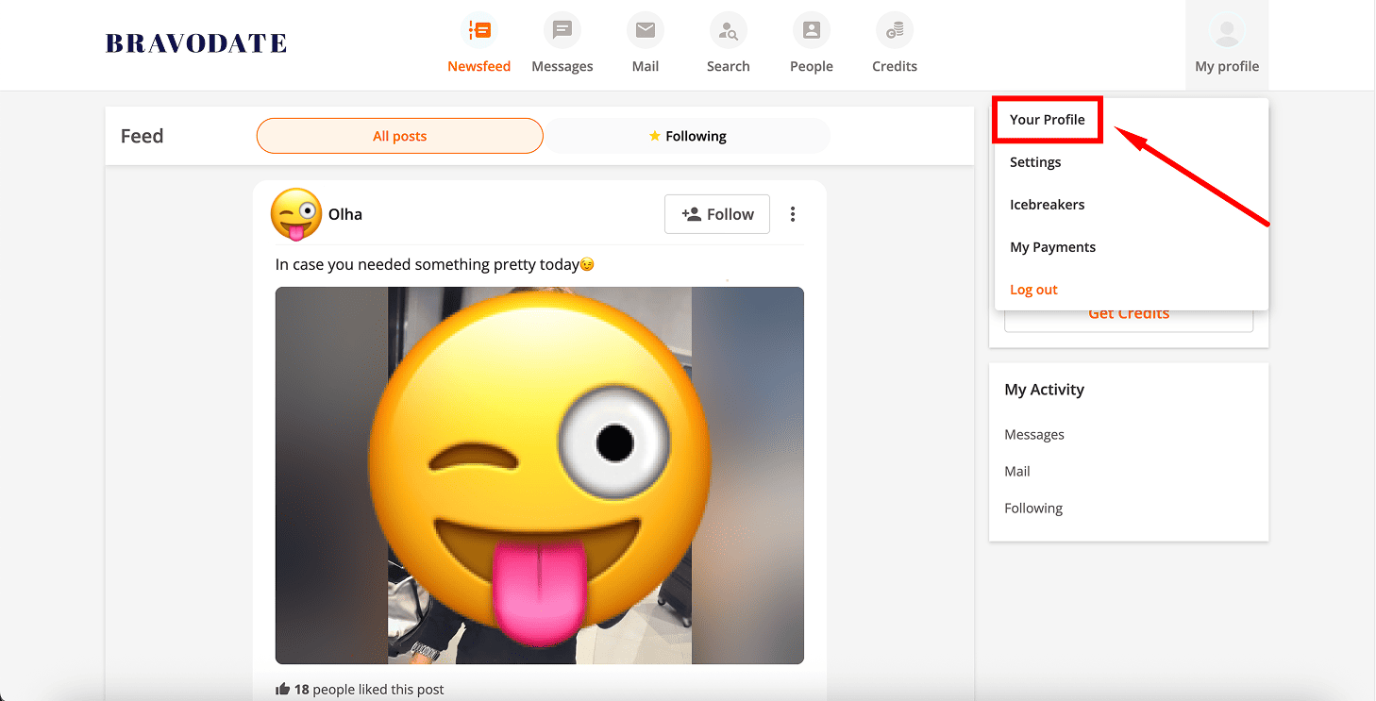Switch to the Following feed filter
Image resolution: width=1376 pixels, height=701 pixels.
coord(687,136)
